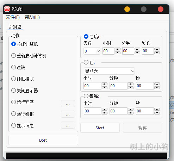Decrease 小时 value in 每隔 section
174x161 pixels.
pos(105,113)
